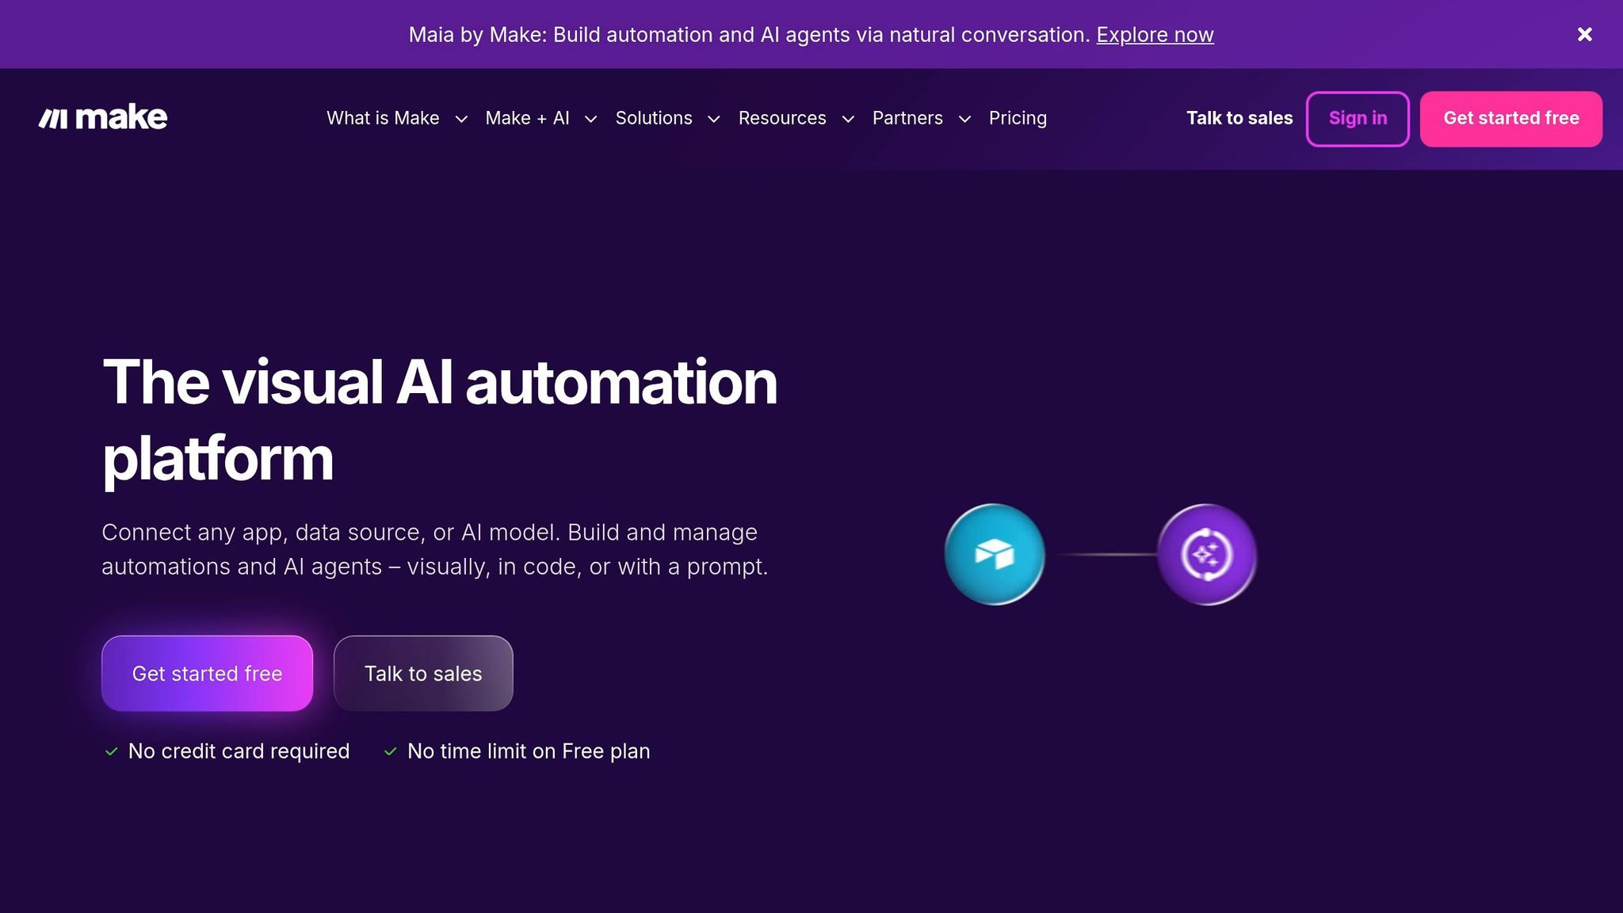Follow the Explore now banner link
This screenshot has width=1623, height=913.
(1155, 35)
